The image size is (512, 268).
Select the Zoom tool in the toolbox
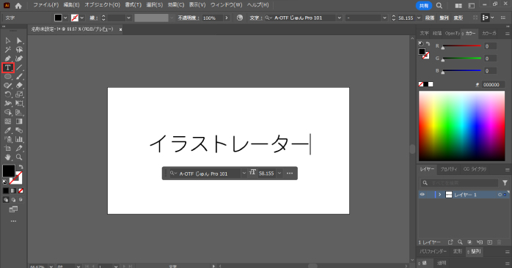(19, 157)
